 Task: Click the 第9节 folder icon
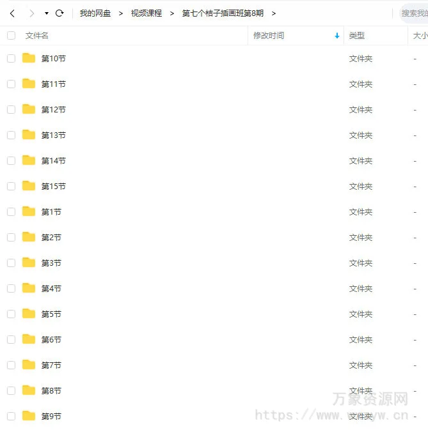29,416
